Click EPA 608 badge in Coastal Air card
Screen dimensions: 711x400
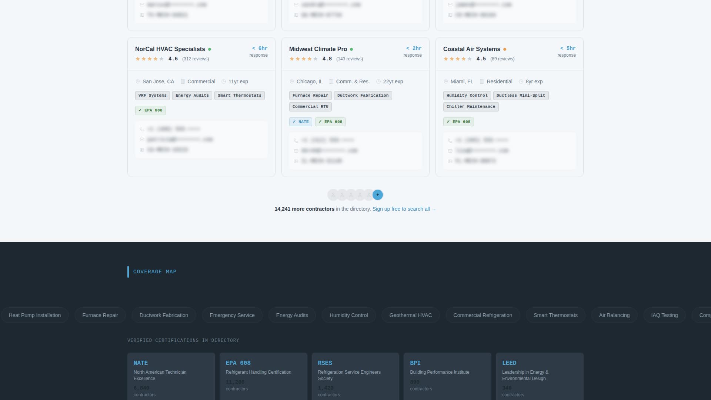[458, 122]
